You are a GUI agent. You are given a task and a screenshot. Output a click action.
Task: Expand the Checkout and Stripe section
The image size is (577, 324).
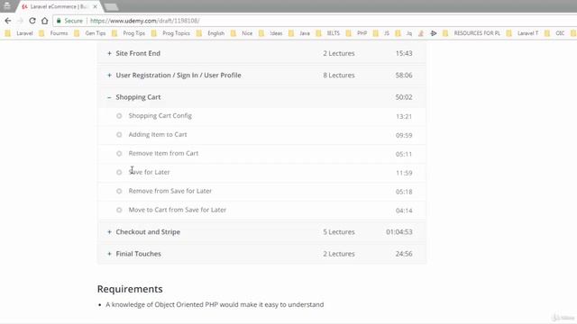pos(109,232)
